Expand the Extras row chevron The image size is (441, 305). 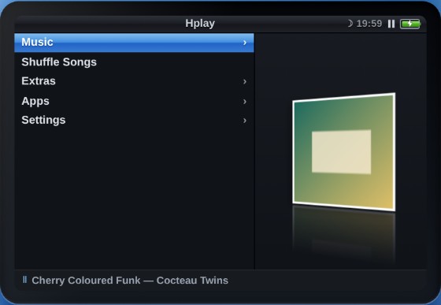point(245,82)
